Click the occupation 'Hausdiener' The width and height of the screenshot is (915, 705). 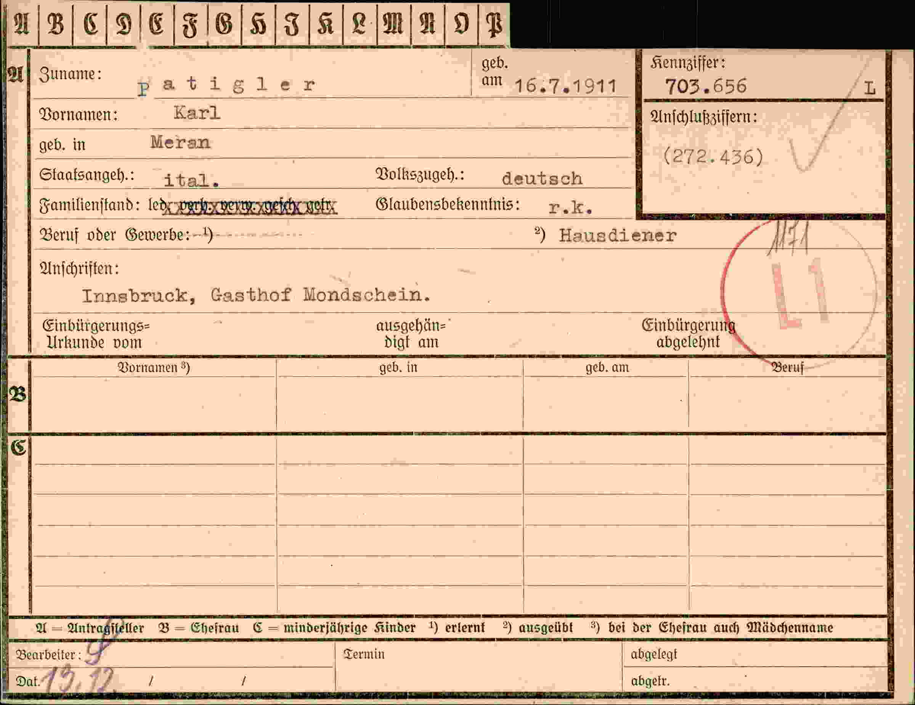tap(618, 236)
